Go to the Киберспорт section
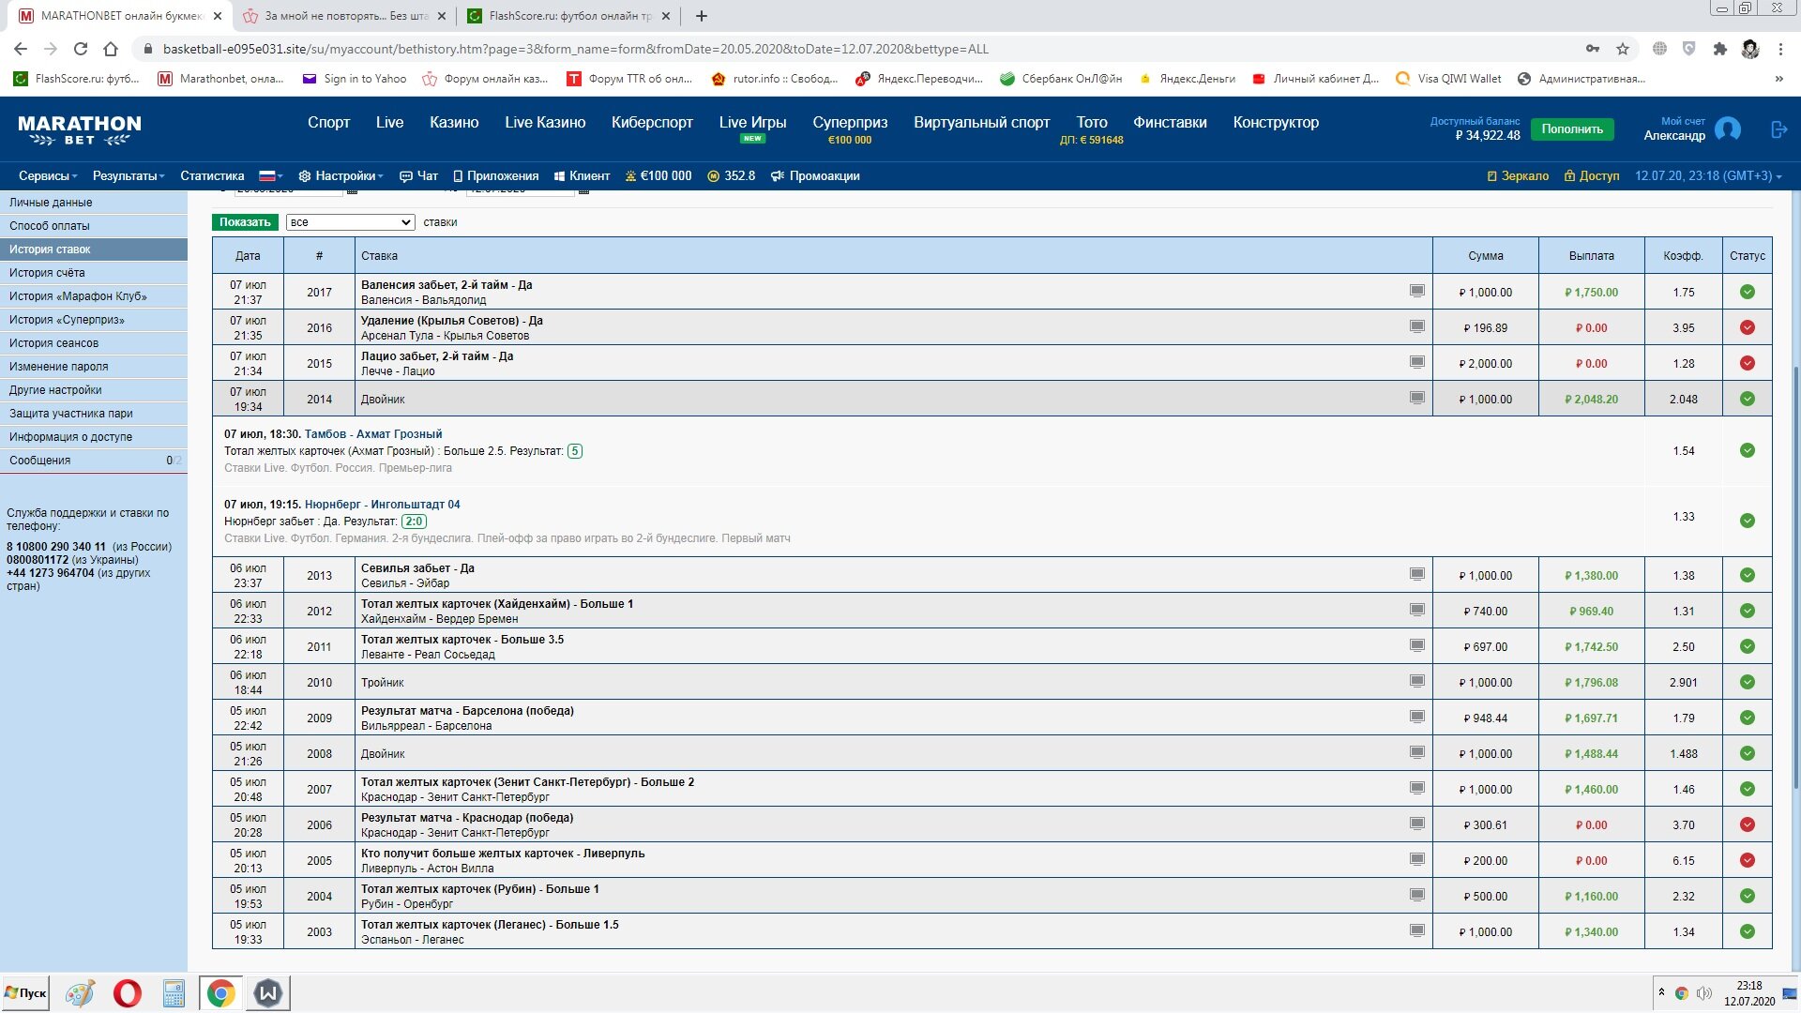 tap(652, 122)
